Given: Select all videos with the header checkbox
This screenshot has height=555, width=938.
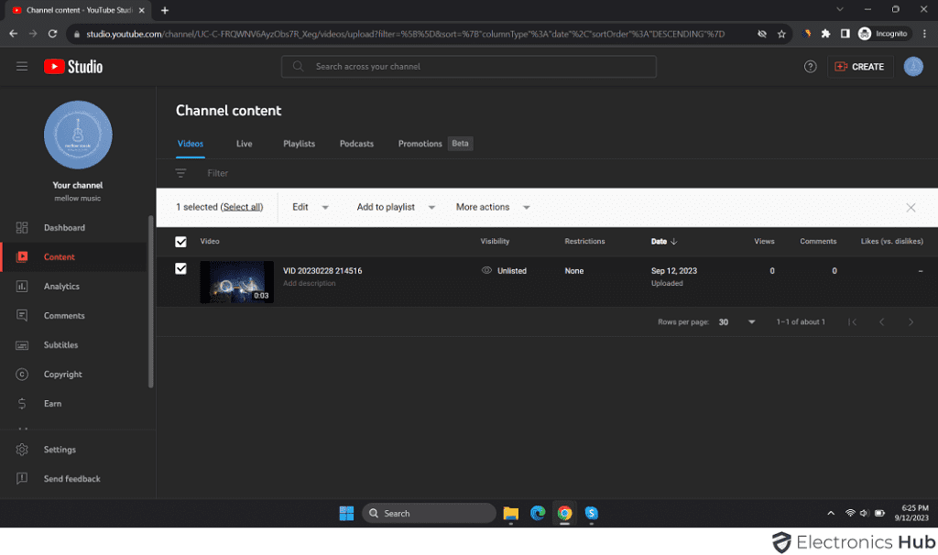Looking at the screenshot, I should coord(180,241).
